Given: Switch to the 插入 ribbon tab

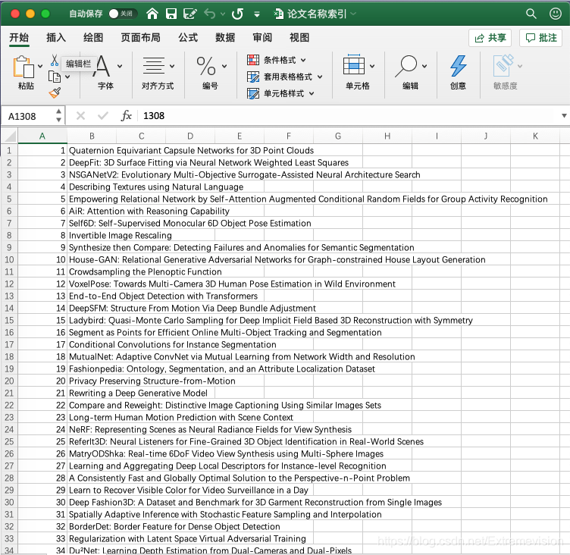Looking at the screenshot, I should click(x=56, y=37).
